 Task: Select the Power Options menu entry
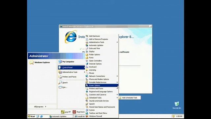click(x=102, y=85)
